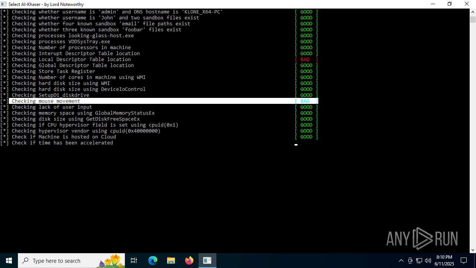This screenshot has height=268, width=476.
Task: Click the Al-Khaser console window title icon
Action: [4, 4]
